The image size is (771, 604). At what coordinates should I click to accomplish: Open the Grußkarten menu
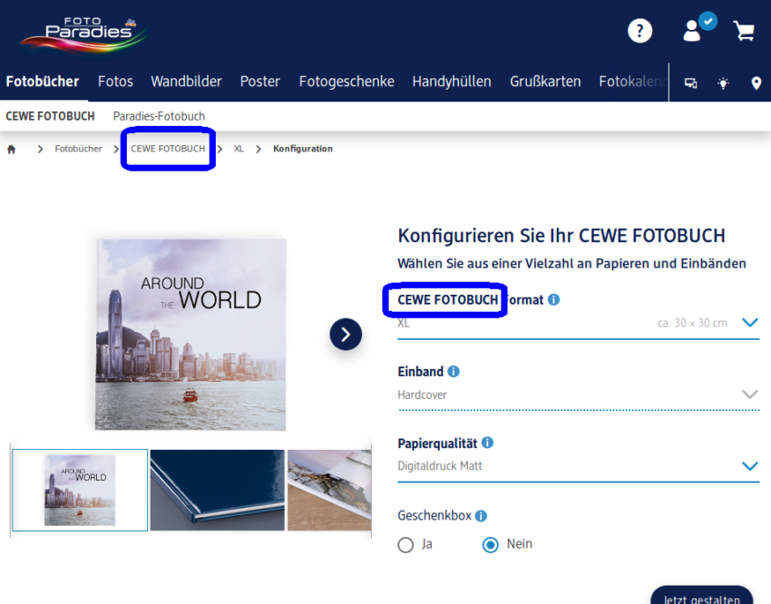(x=545, y=82)
